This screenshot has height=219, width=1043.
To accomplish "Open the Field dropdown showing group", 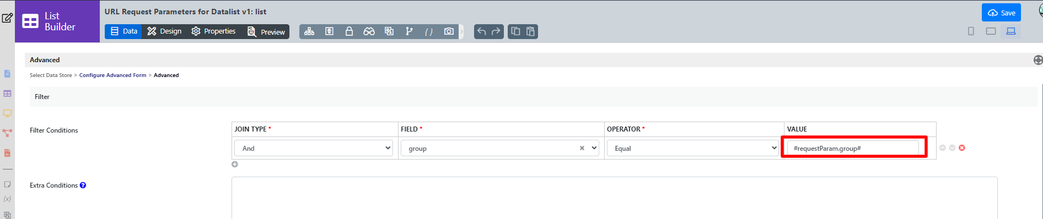I will pyautogui.click(x=500, y=148).
